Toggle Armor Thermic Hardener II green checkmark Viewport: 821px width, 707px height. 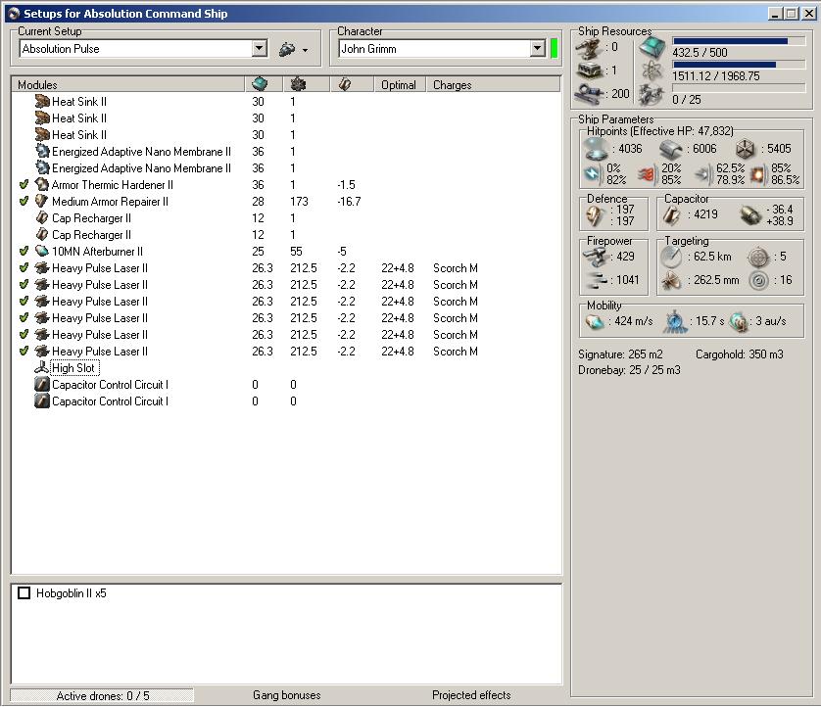click(x=24, y=185)
